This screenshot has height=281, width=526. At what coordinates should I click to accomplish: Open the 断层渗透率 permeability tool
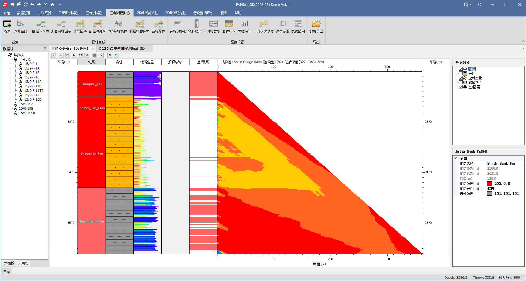tap(97, 27)
